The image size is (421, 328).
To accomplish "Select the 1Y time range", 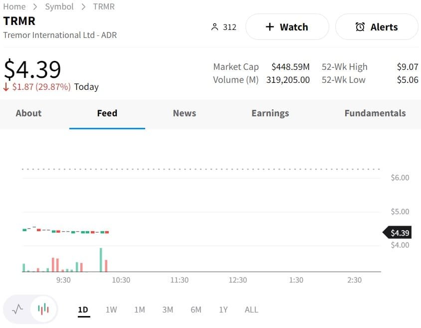I will click(x=223, y=310).
